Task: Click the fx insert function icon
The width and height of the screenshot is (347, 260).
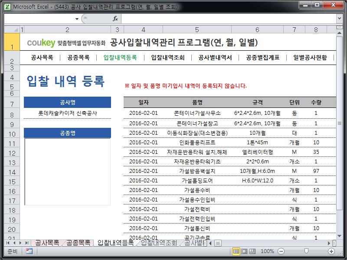Action: coord(115,19)
